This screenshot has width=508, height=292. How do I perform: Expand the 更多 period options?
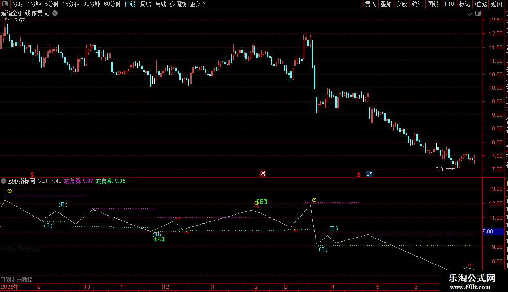click(197, 4)
